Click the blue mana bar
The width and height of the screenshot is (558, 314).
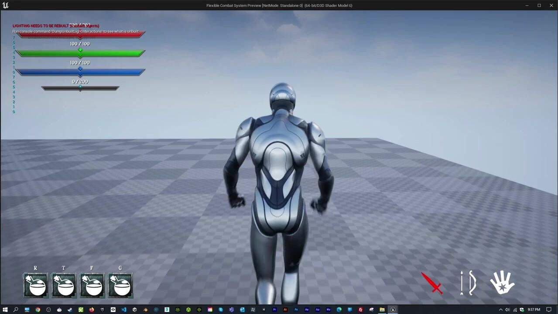point(80,72)
